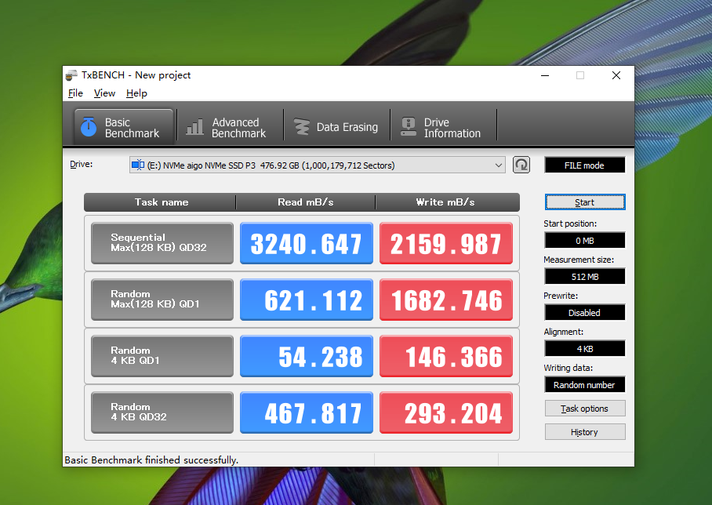Select the Random 4 KB QD1 task
This screenshot has height=505, width=712.
(x=162, y=355)
